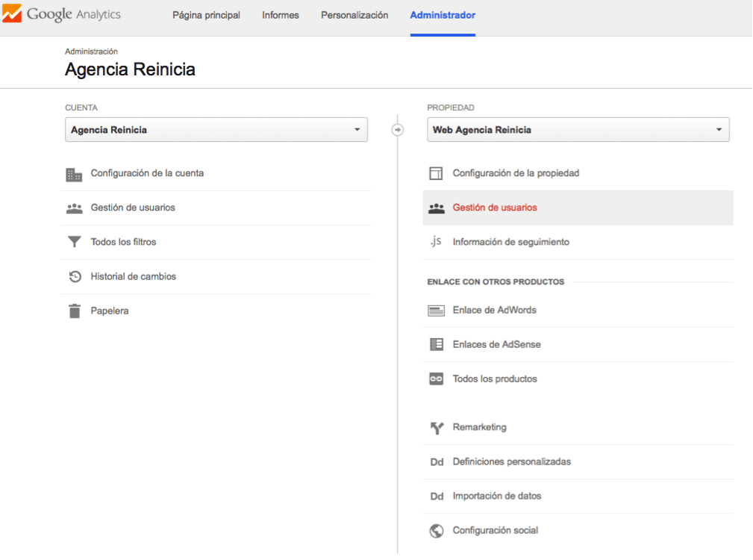Click the globe icon for Configuración social
The height and width of the screenshot is (560, 753).
click(437, 531)
